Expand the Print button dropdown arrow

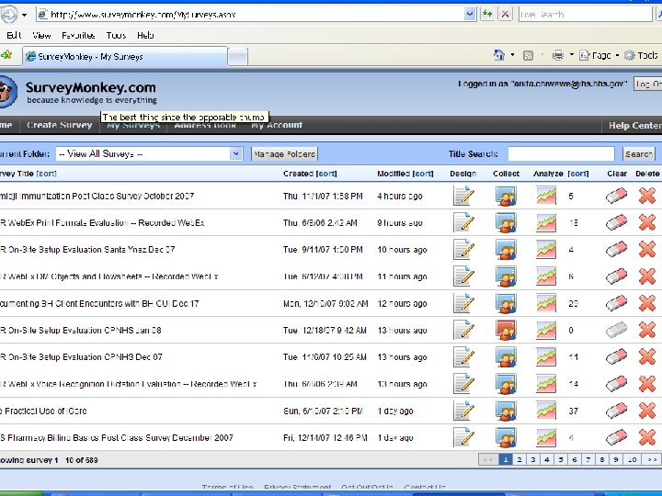572,55
